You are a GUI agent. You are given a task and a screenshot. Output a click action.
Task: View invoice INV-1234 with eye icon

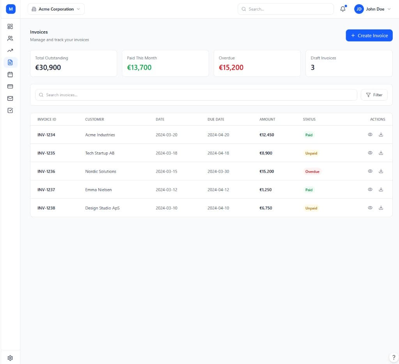[x=370, y=135]
